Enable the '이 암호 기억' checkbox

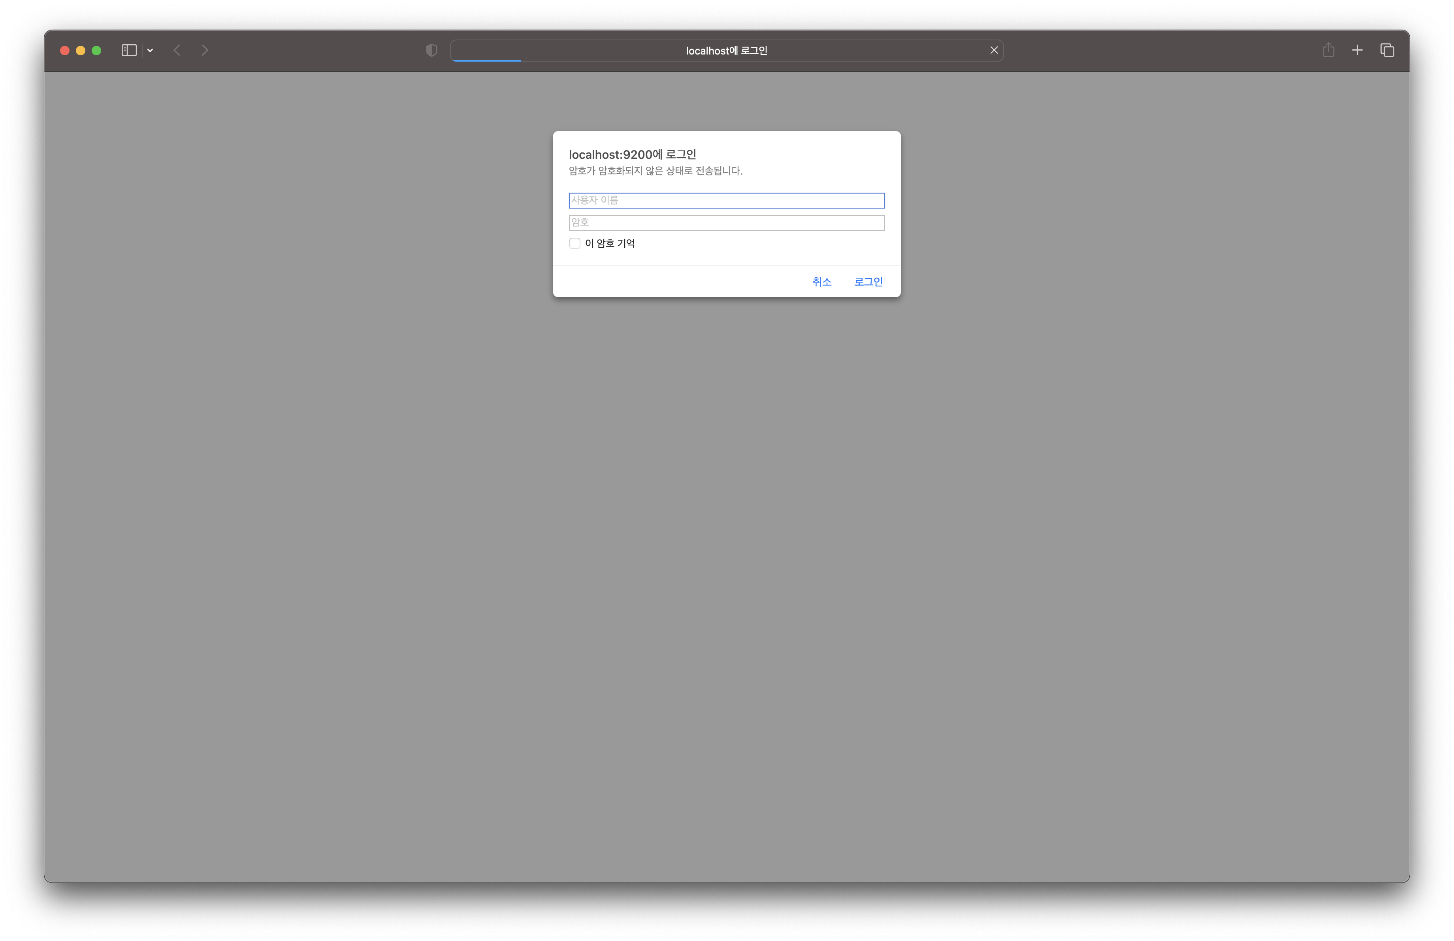pyautogui.click(x=575, y=243)
